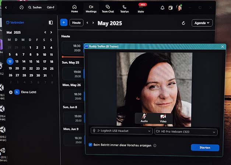
Task: Collapse the sidebar panel
Action: point(50,23)
